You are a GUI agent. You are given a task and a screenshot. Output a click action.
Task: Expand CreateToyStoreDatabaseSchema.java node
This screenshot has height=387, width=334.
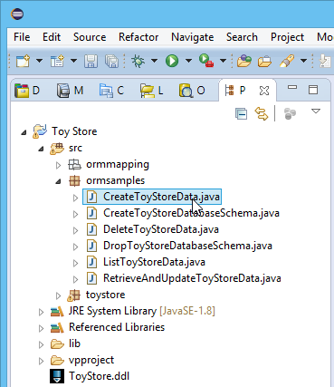[x=75, y=214]
